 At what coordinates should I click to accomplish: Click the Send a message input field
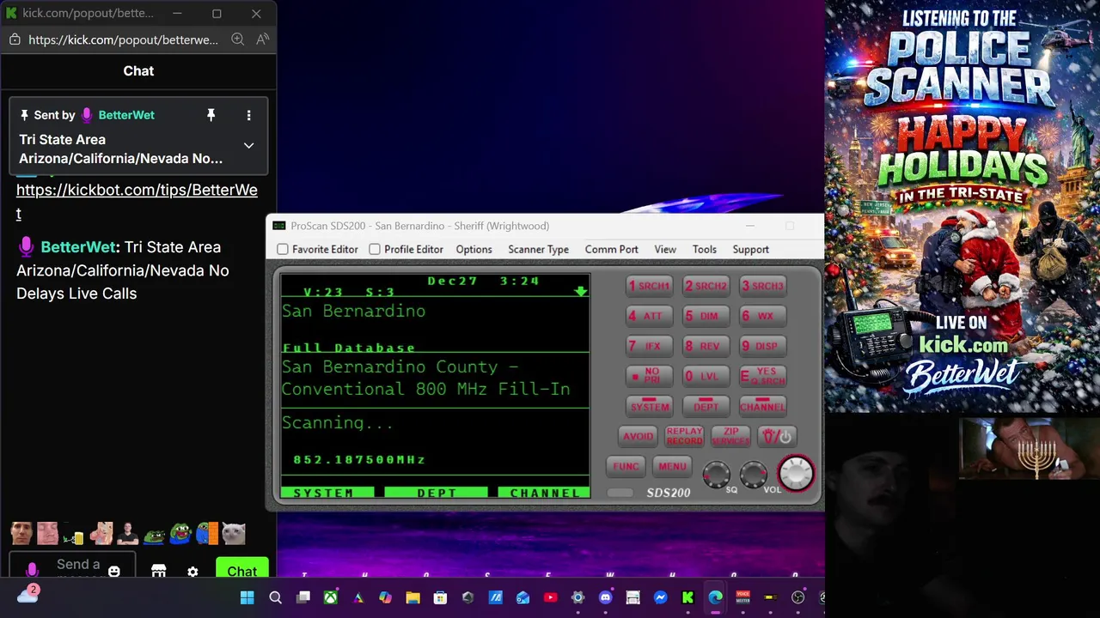coord(78,566)
